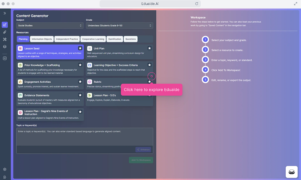Switch to Information Objects tab
This screenshot has height=180, width=301.
pyautogui.click(x=42, y=39)
